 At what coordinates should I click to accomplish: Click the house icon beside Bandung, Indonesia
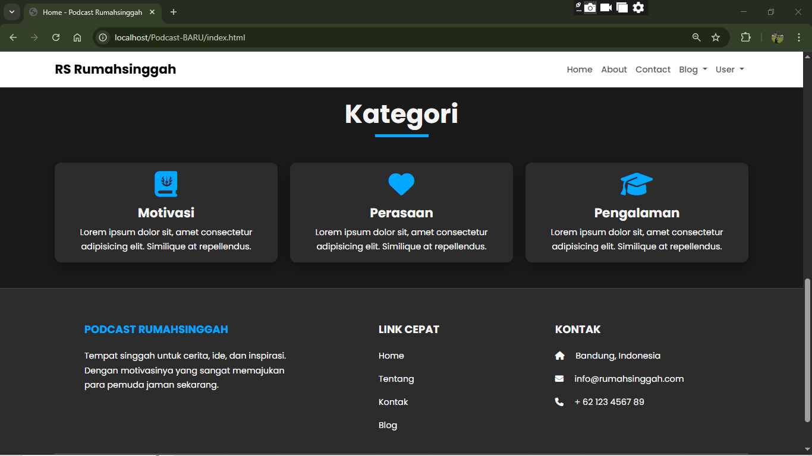[559, 356]
